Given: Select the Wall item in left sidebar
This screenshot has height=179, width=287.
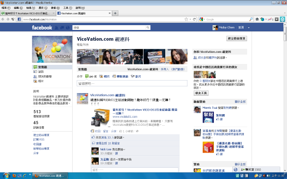Looking at the screenshot, I should [52, 67].
